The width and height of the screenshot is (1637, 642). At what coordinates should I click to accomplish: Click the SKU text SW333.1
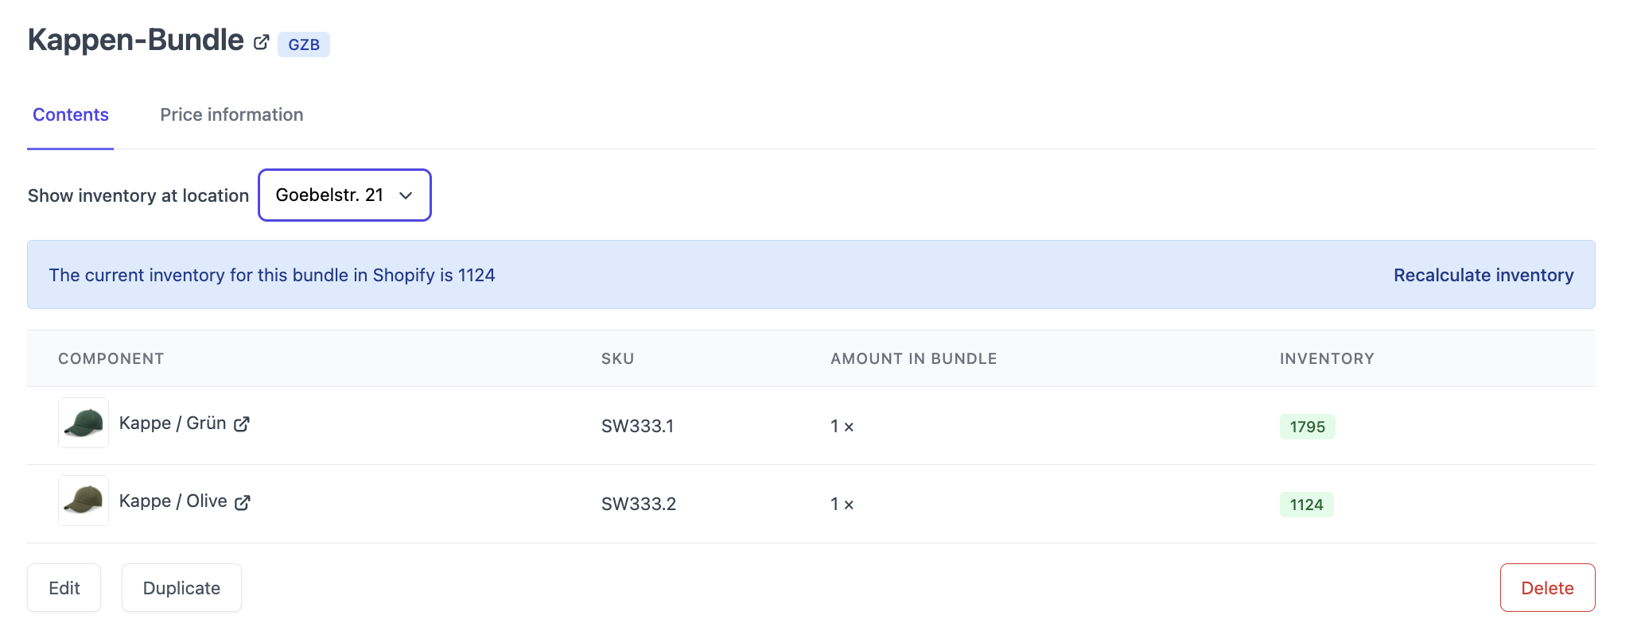(637, 427)
